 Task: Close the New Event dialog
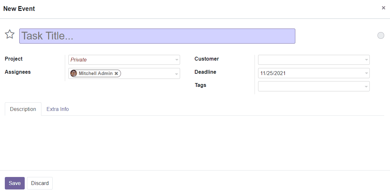point(383,8)
